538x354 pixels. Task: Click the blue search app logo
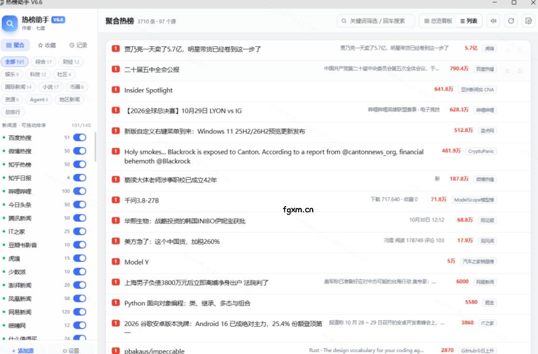click(10, 23)
